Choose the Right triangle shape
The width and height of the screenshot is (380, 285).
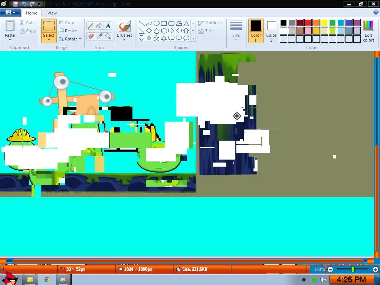(x=142, y=31)
